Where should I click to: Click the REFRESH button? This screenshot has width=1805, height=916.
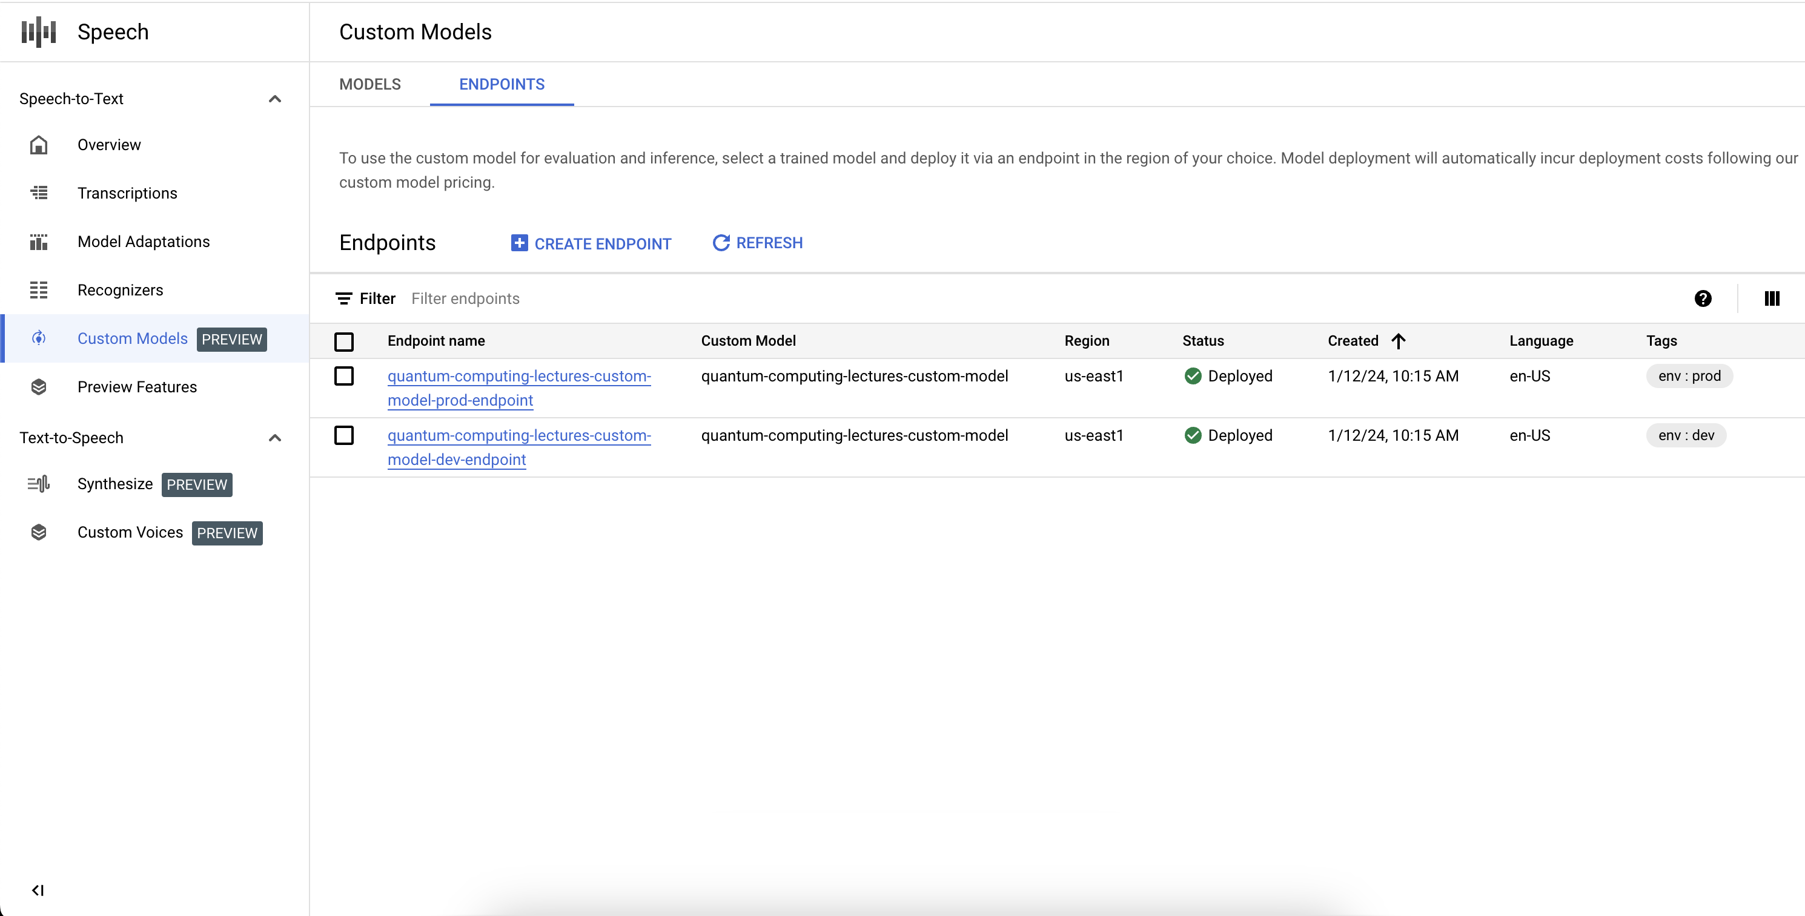point(757,242)
